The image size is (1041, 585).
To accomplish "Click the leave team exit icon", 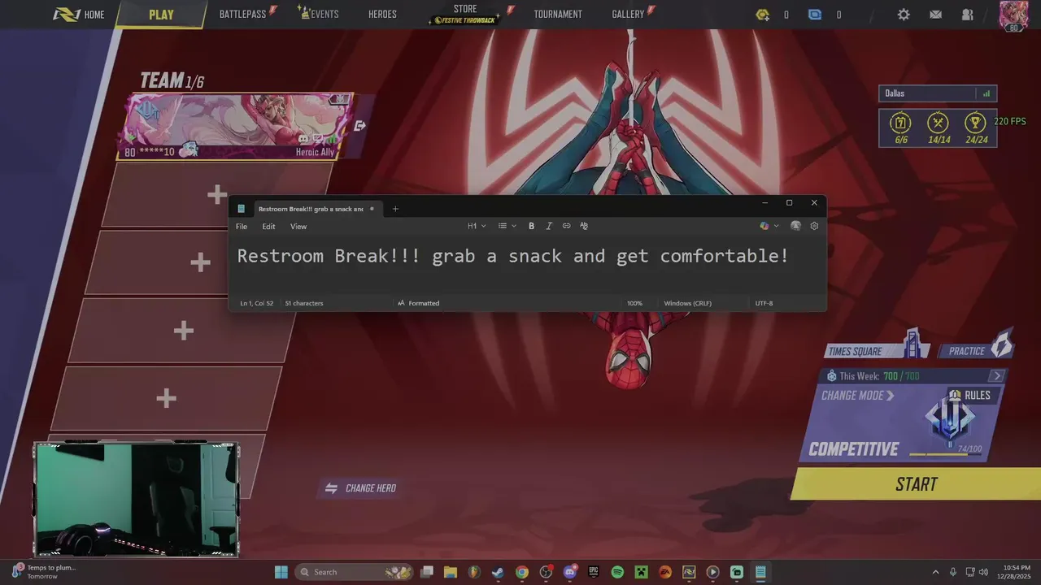I will [x=360, y=126].
